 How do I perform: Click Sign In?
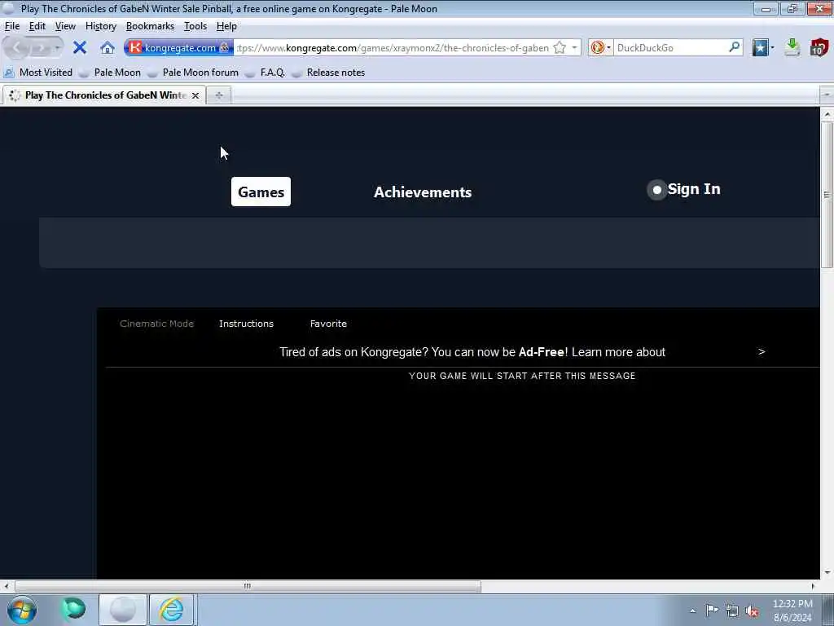point(694,189)
